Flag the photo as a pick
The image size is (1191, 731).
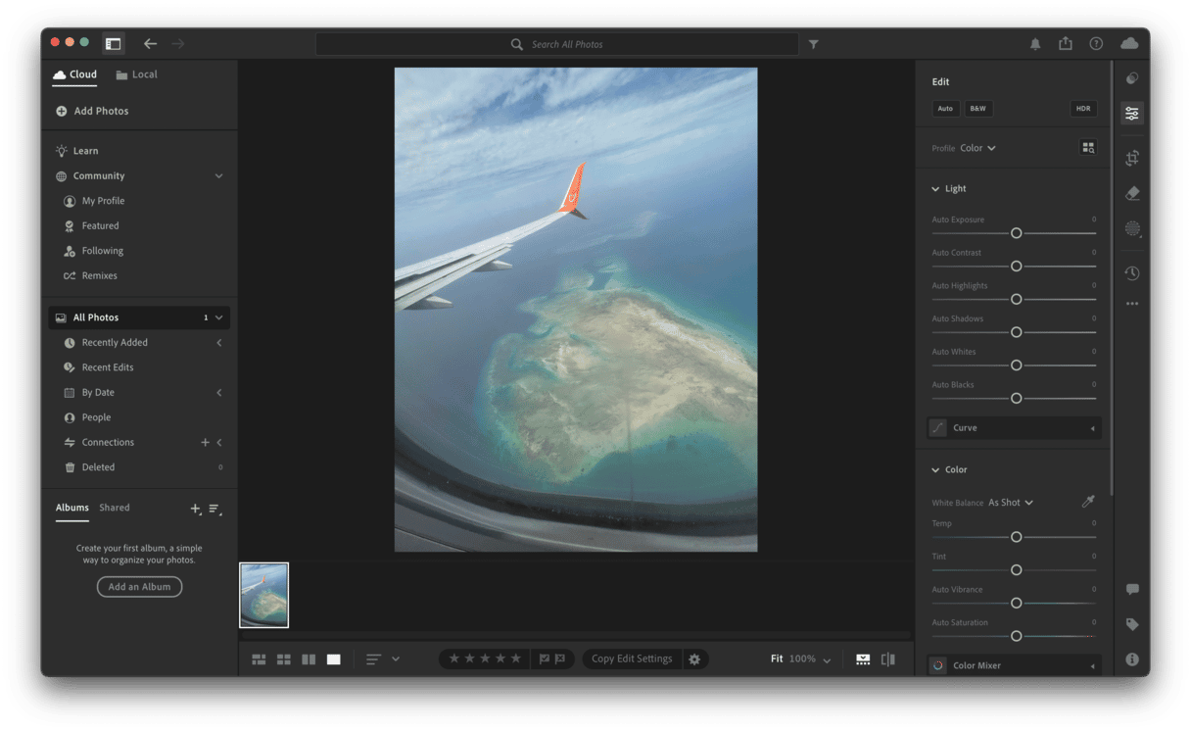point(545,659)
